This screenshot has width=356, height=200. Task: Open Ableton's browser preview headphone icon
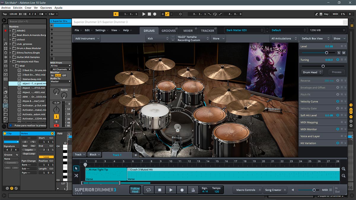(x=11, y=125)
